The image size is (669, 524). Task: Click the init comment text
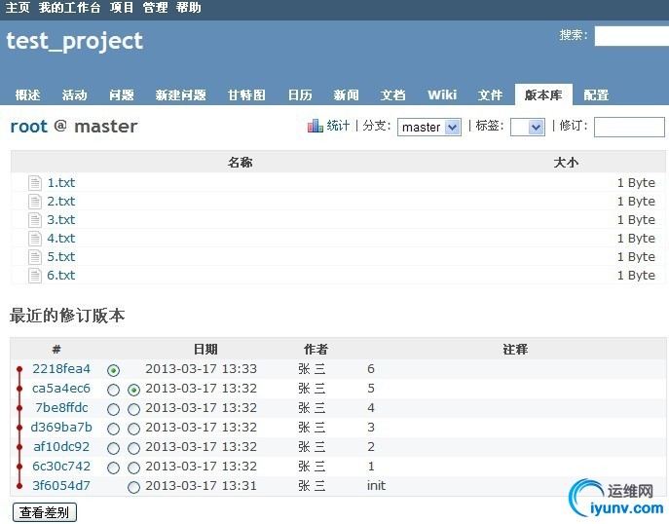(376, 486)
